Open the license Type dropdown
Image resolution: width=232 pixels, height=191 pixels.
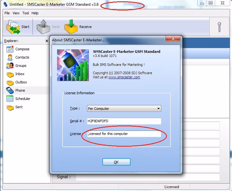[x=124, y=109]
